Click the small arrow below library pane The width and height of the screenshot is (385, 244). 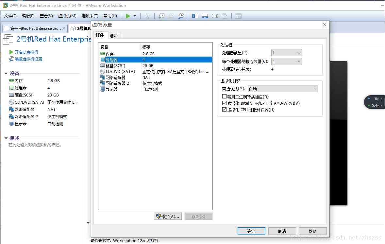coord(88,223)
